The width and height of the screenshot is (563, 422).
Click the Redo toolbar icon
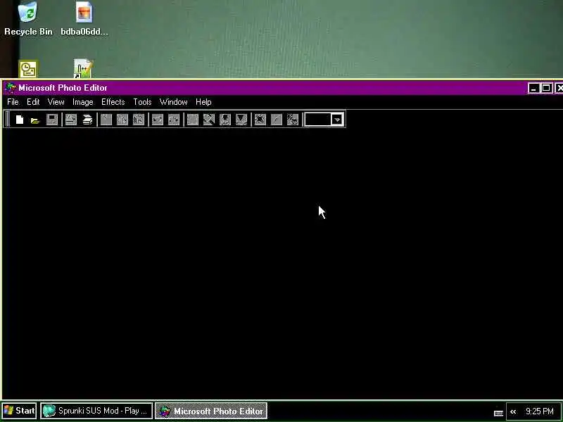tap(174, 120)
